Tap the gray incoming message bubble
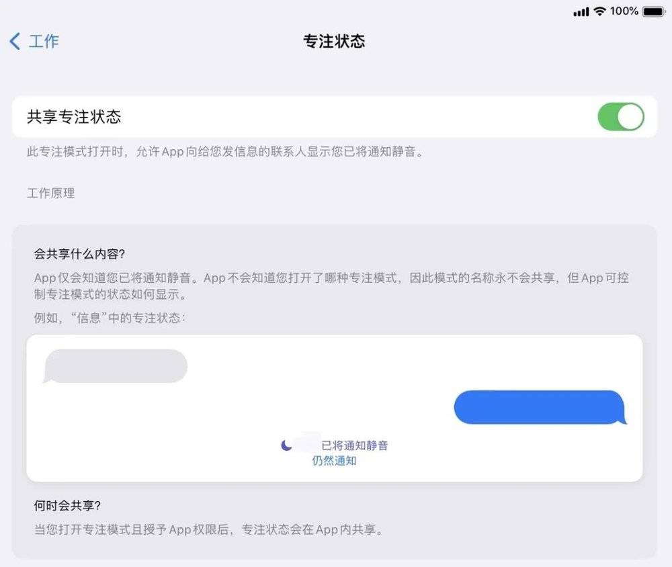Screen dimensions: 672x567 [x=115, y=366]
